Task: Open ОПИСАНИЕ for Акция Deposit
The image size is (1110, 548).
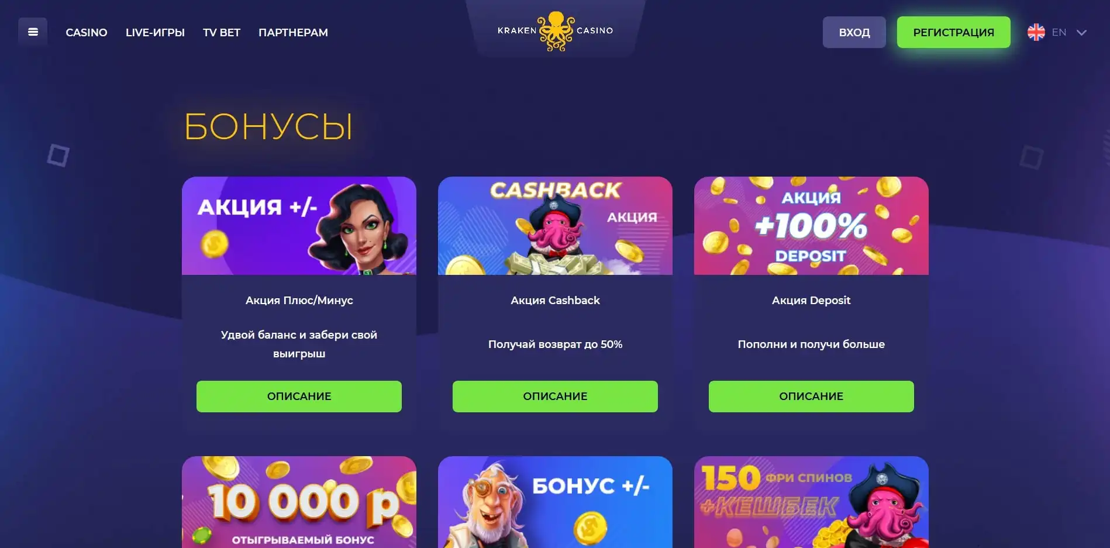Action: coord(811,397)
